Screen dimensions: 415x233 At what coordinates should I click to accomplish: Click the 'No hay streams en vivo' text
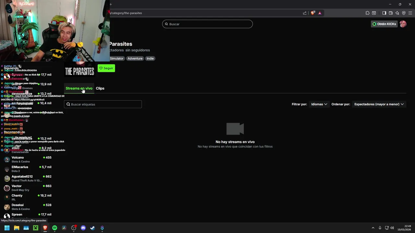(x=235, y=142)
